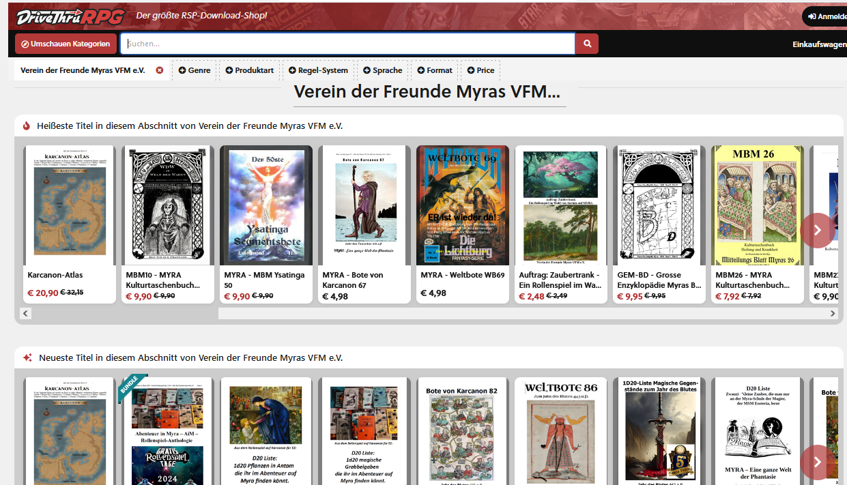
Task: Click MYRA - Weltbote WB69 title
Action: coord(463,275)
